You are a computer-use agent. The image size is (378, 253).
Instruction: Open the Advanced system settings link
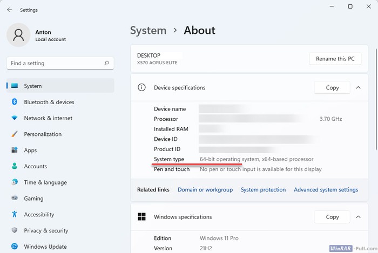[326, 190]
